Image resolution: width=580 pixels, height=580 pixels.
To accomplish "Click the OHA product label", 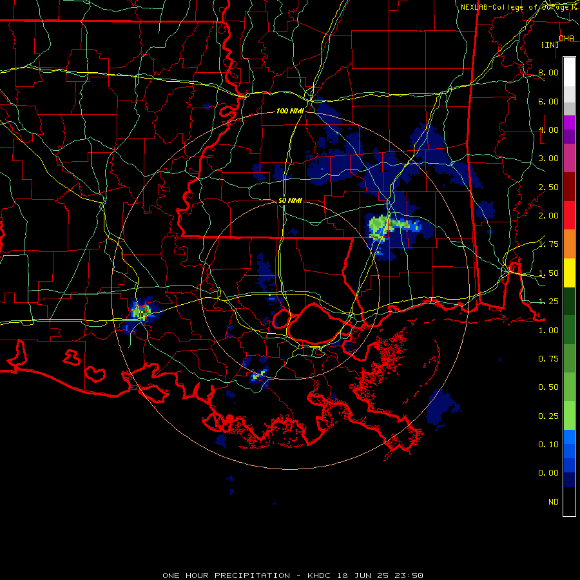I will pyautogui.click(x=566, y=38).
